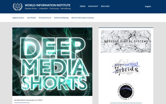The image size is (166, 104).
Task: Select the Info Politik category
Action: pos(32,18)
